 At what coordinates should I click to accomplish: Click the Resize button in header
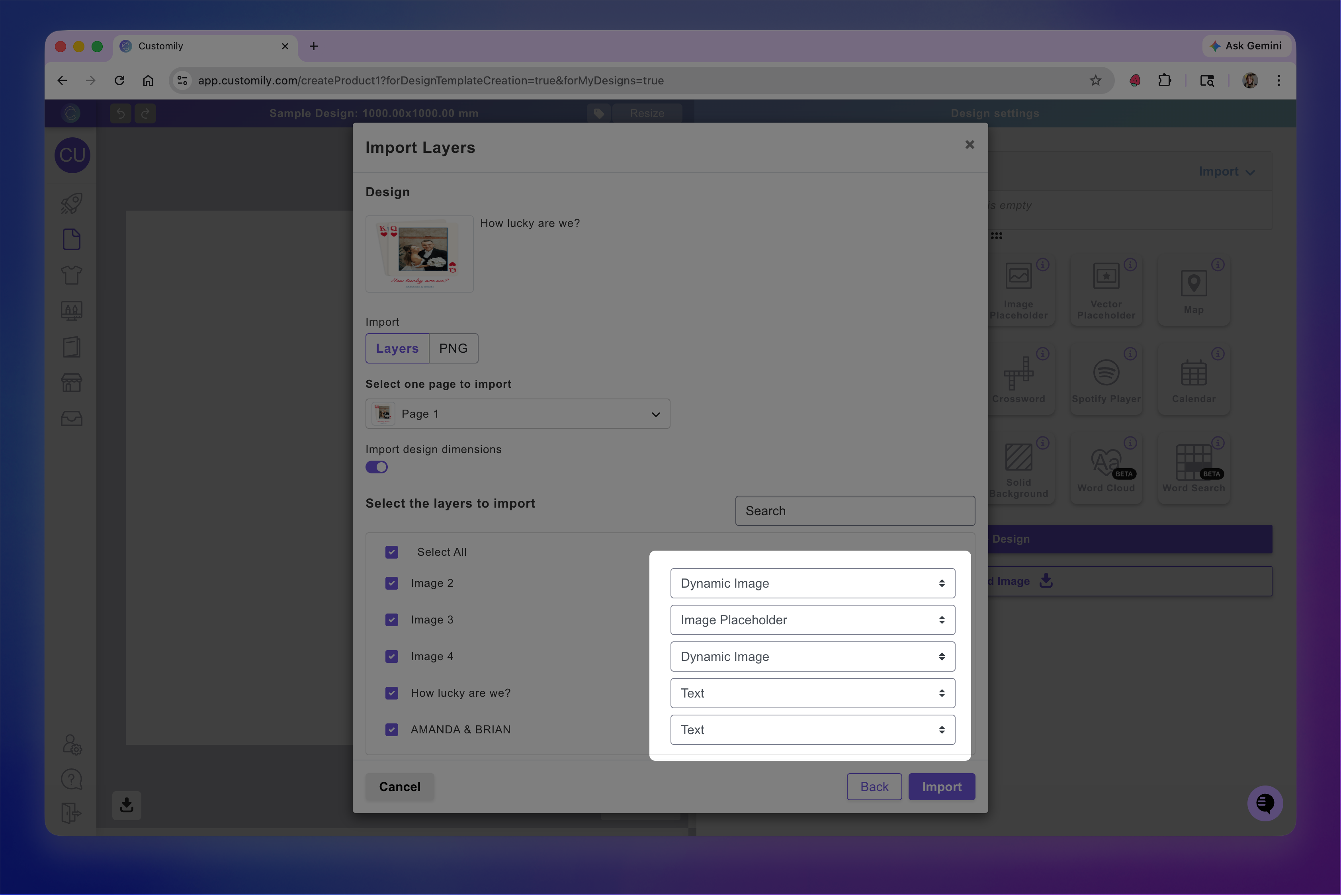click(647, 113)
